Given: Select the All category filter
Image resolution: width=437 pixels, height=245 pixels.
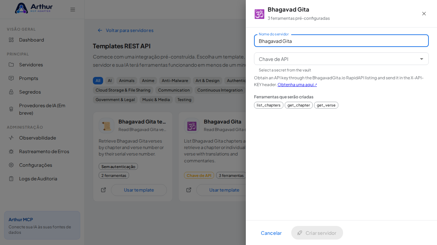Looking at the screenshot, I should (98, 81).
